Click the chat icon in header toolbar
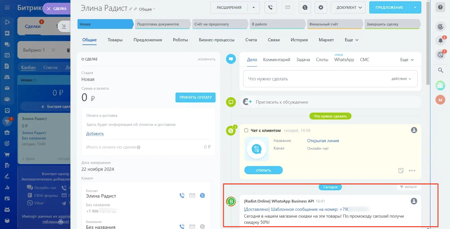450x229 pixels. (x=305, y=7)
